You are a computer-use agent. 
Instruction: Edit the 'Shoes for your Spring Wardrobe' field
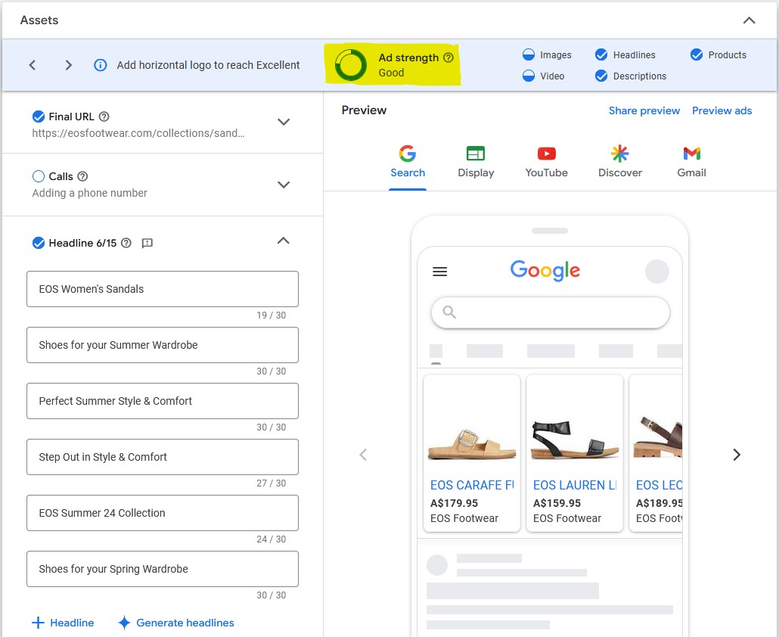(x=163, y=569)
